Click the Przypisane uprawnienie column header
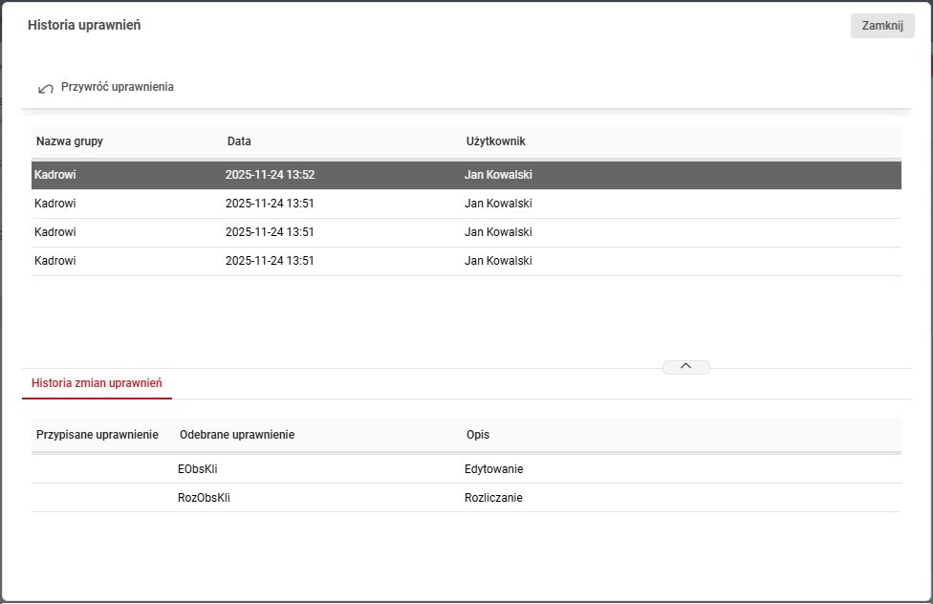Image resolution: width=933 pixels, height=604 pixels. [97, 435]
